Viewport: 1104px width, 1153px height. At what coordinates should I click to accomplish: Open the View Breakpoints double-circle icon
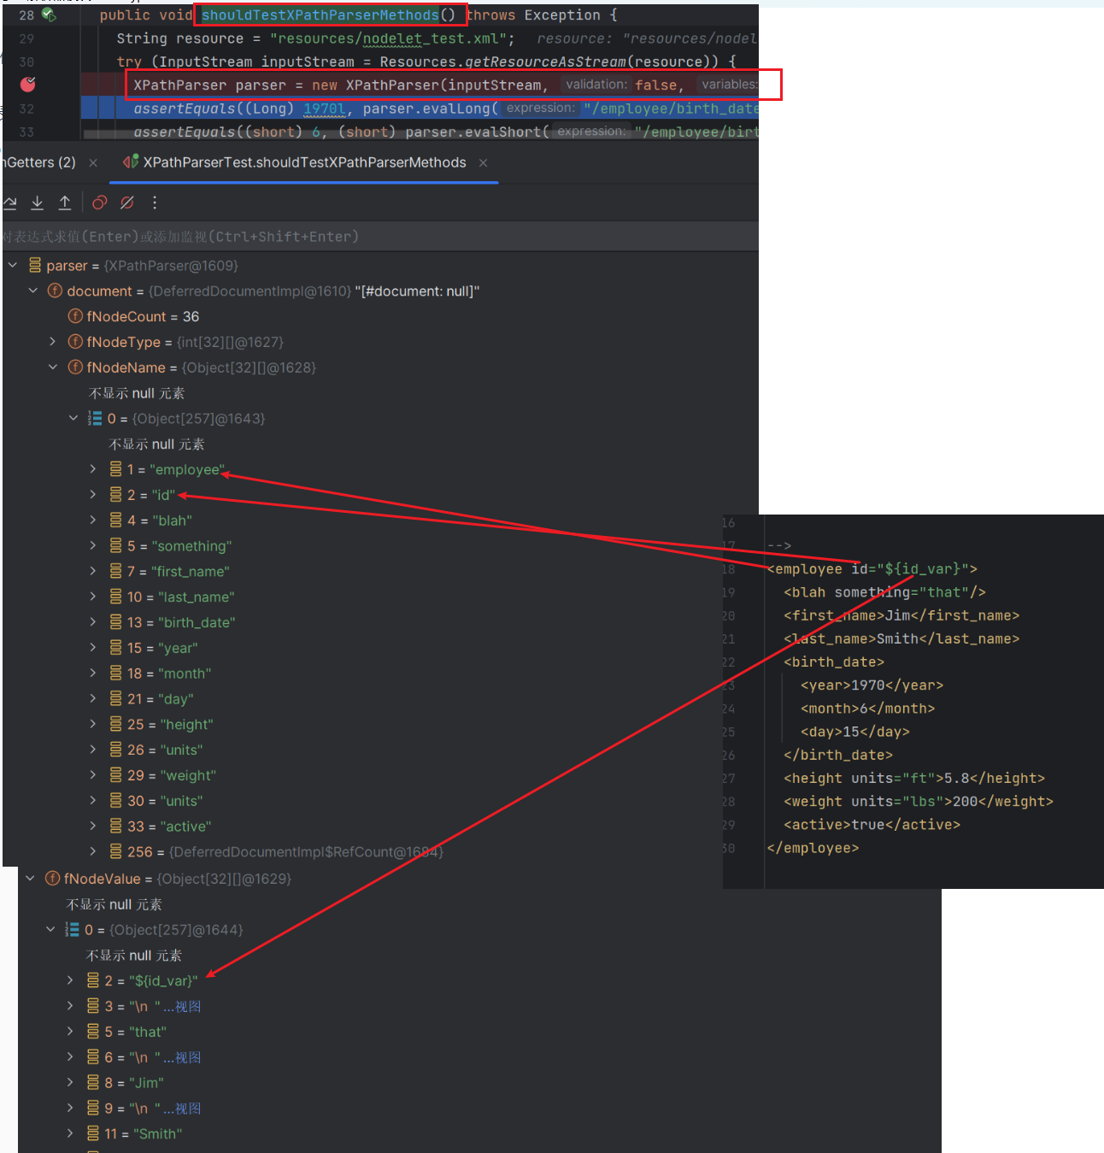(100, 203)
